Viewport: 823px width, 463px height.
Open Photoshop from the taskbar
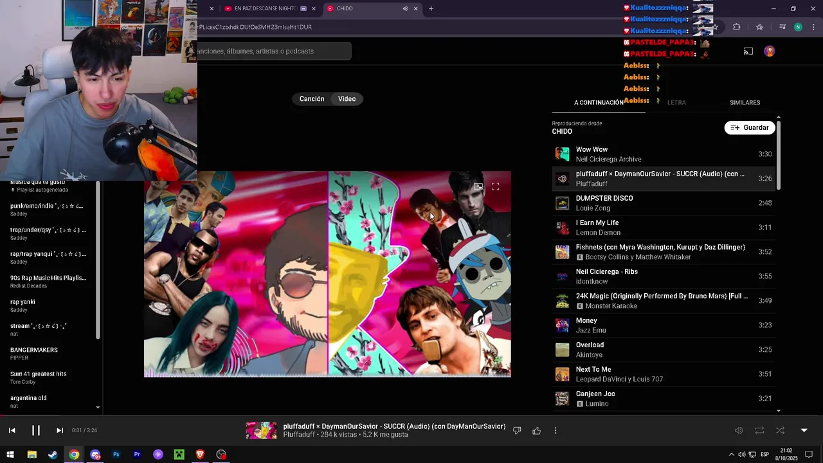(116, 455)
